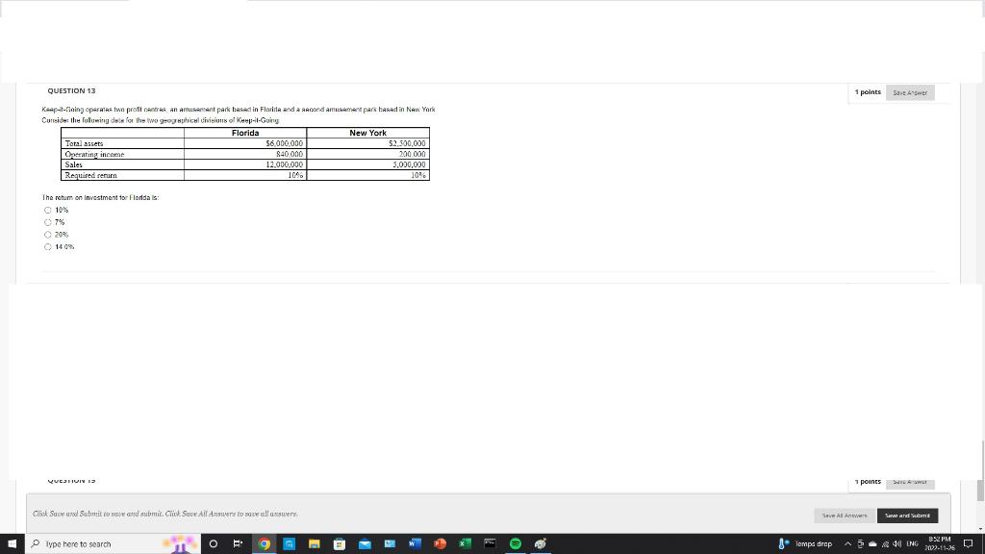
Task: Open Excel from the taskbar
Action: pyautogui.click(x=464, y=543)
